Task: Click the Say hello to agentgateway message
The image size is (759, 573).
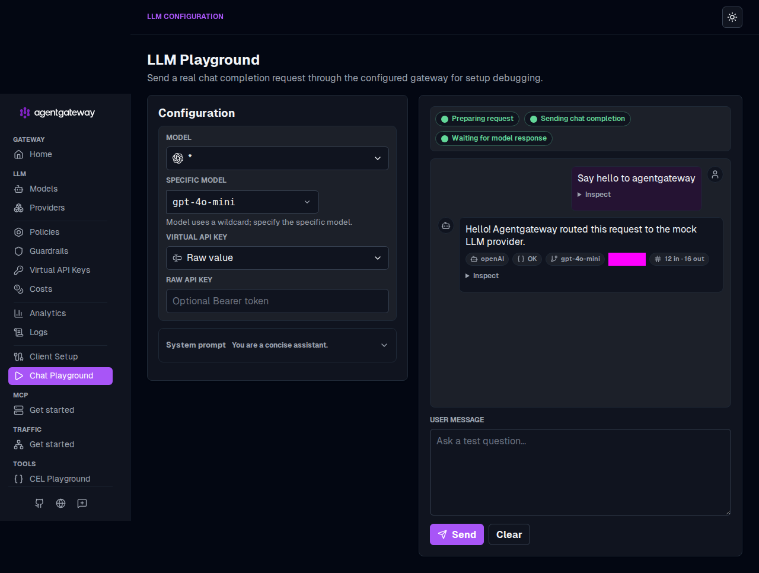Action: 636,178
